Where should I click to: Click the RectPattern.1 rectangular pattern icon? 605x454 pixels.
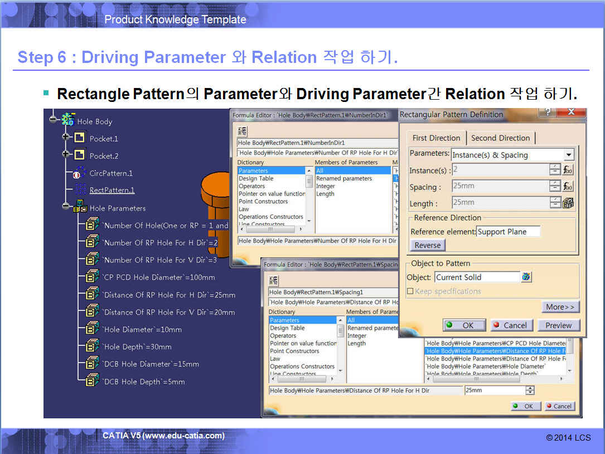coord(80,189)
